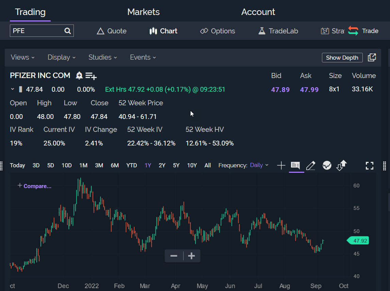Image resolution: width=390 pixels, height=291 pixels.
Task: Click the Current IV value 25.00%
Action: click(x=54, y=143)
